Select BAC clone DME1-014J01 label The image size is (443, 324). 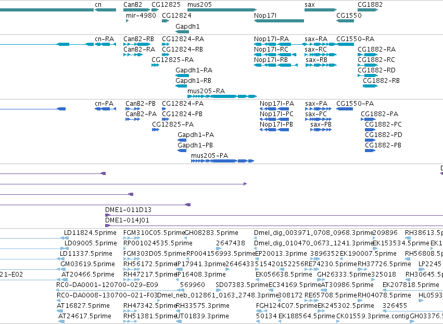click(x=127, y=220)
